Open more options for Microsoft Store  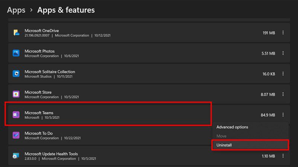(283, 94)
